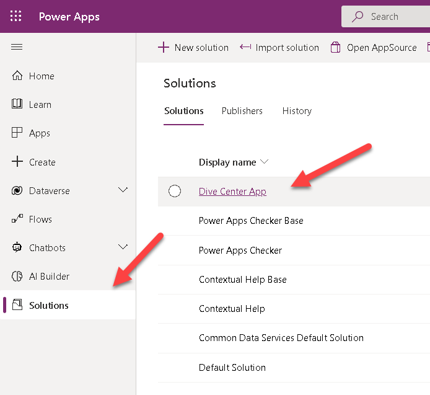Screen dimensions: 430x395
Task: Click the New solution plus icon
Action: point(164,47)
